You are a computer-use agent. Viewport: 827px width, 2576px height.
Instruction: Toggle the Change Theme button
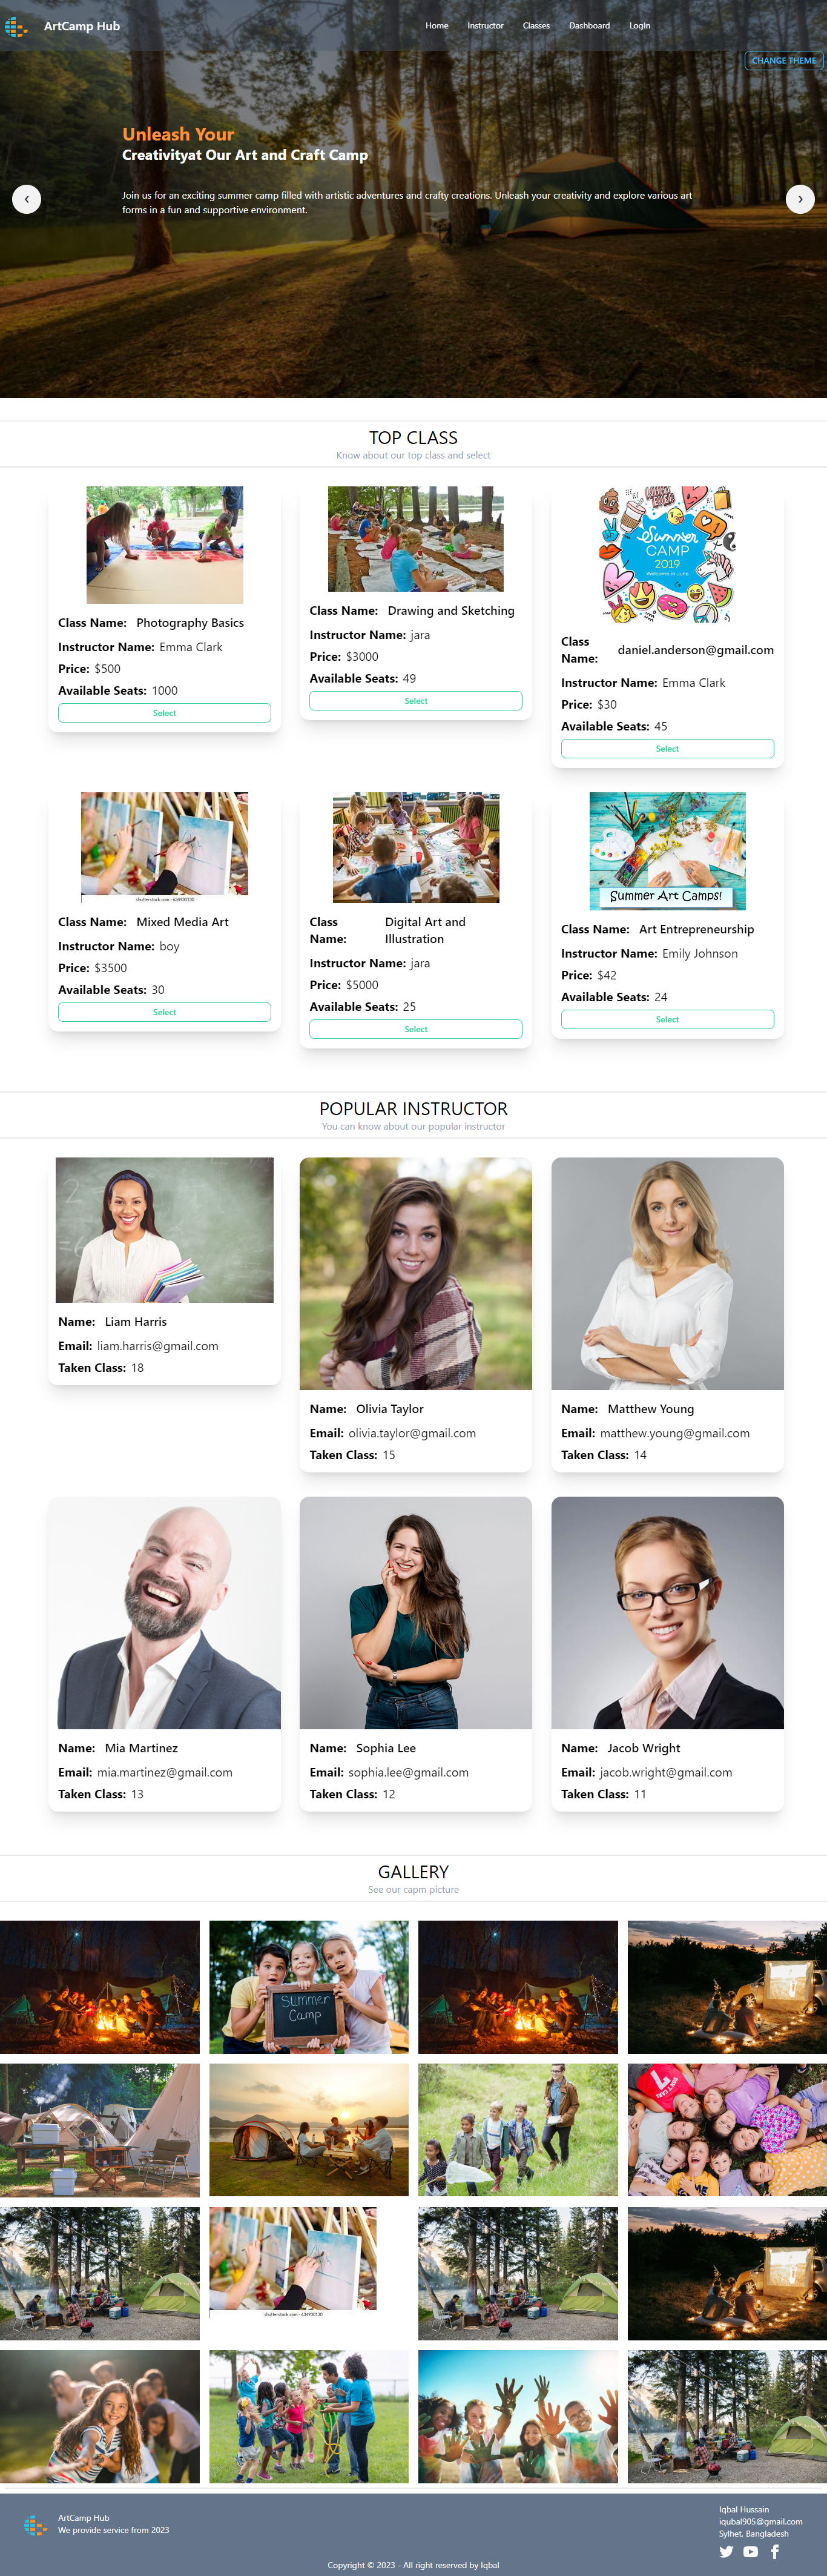coord(784,61)
